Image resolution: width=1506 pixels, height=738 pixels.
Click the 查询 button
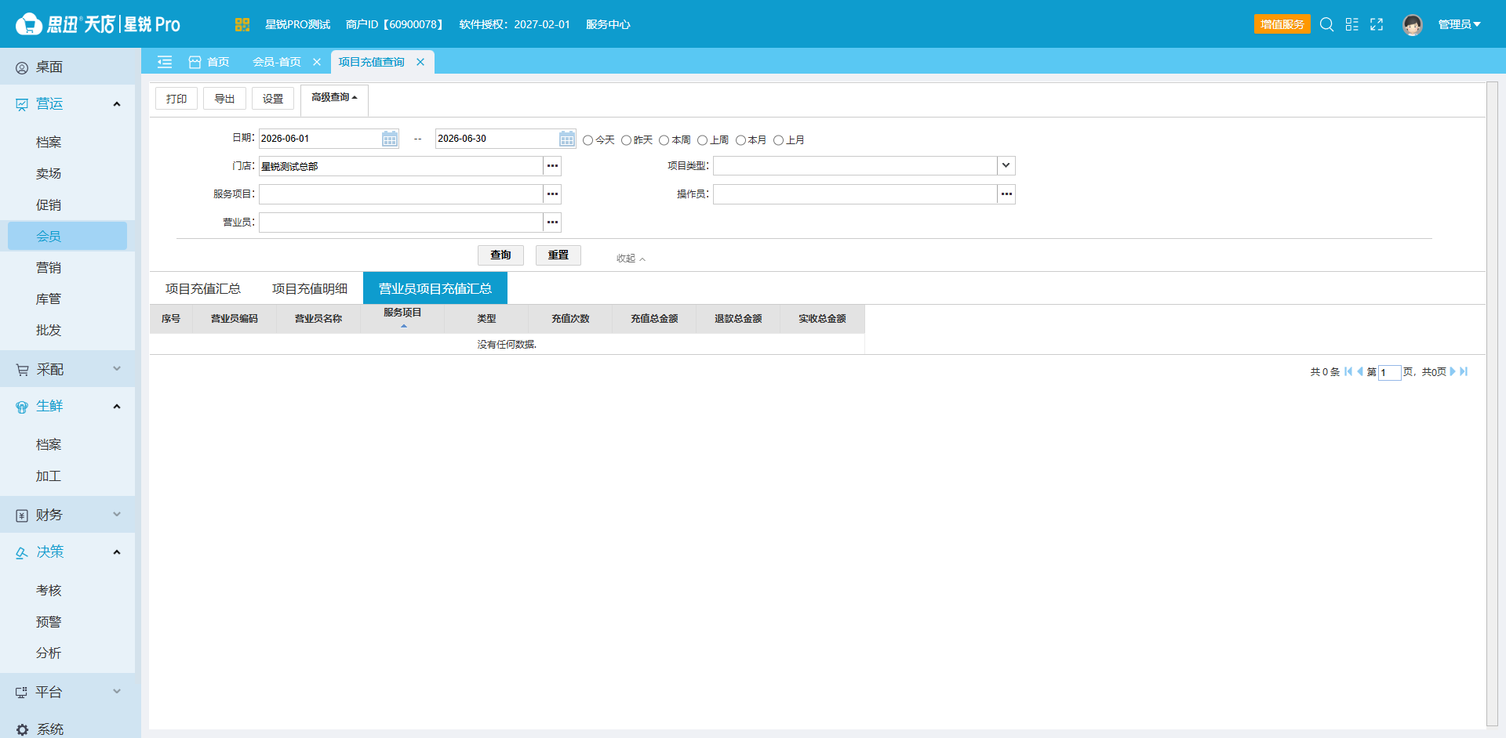[500, 255]
